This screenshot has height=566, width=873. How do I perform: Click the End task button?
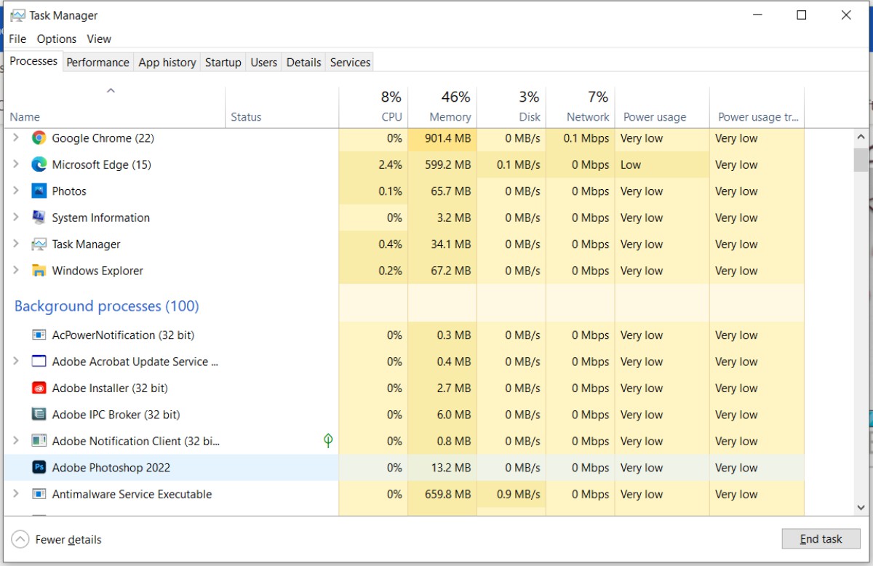point(821,538)
